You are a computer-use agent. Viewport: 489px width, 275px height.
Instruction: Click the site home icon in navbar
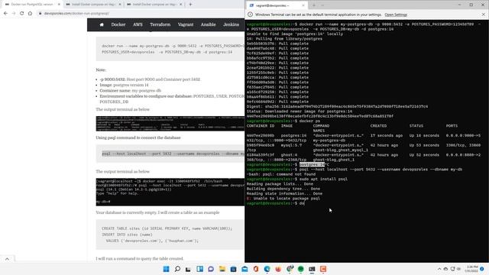point(102,24)
